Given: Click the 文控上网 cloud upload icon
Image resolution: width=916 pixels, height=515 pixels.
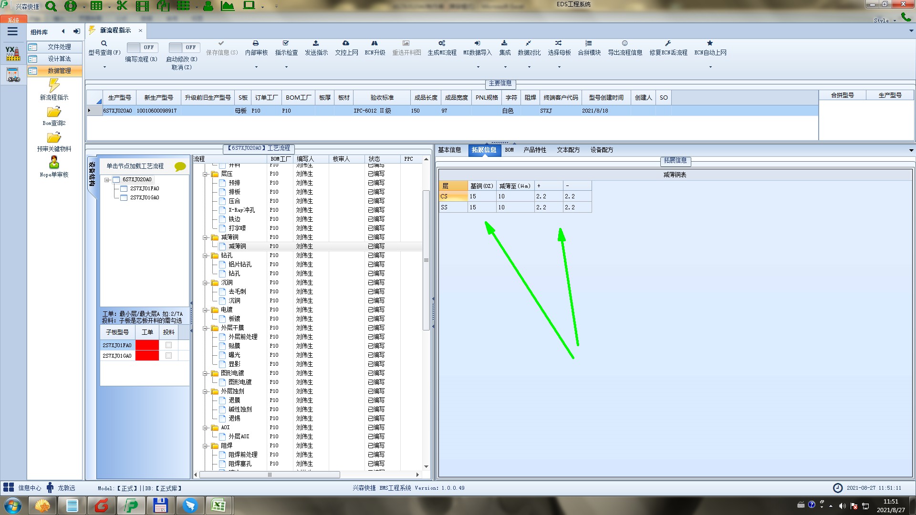Looking at the screenshot, I should (346, 43).
